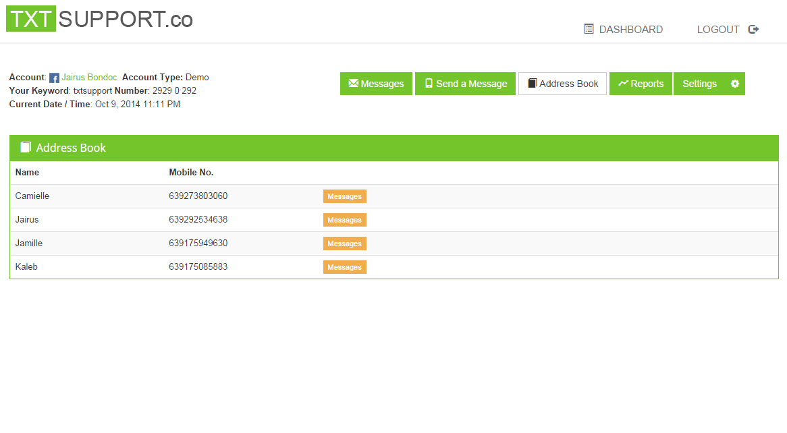Log out via the LOGOUT link

pyautogui.click(x=718, y=30)
